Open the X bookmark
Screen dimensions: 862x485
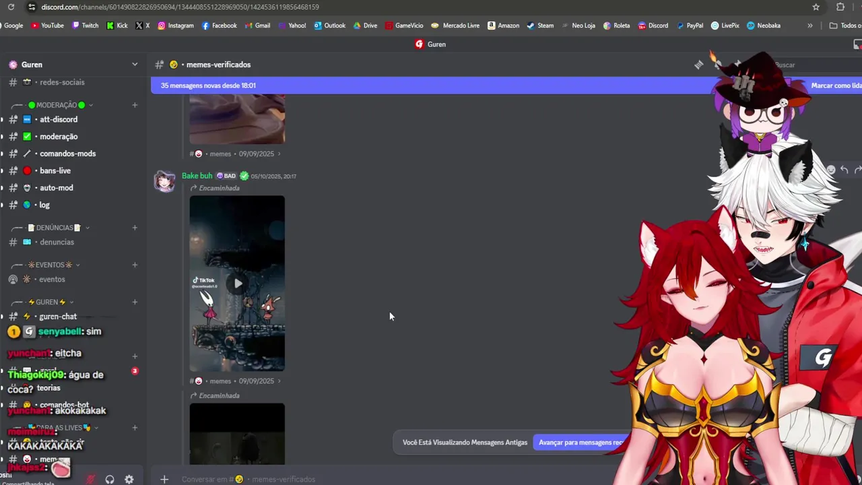143,26
